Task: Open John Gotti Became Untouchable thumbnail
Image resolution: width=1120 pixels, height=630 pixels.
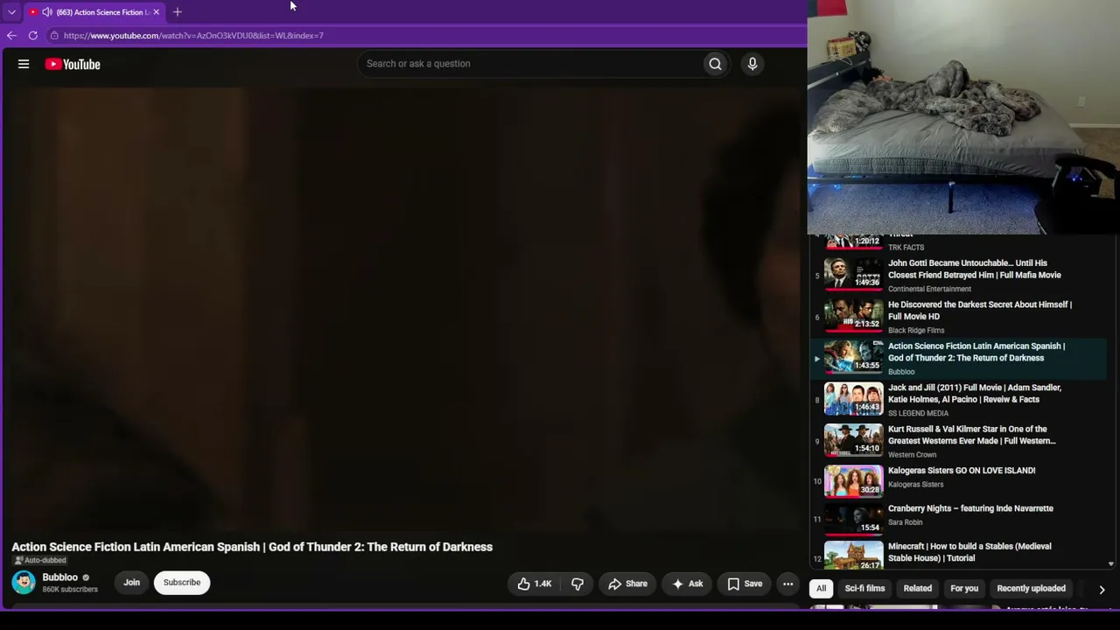Action: pyautogui.click(x=854, y=273)
